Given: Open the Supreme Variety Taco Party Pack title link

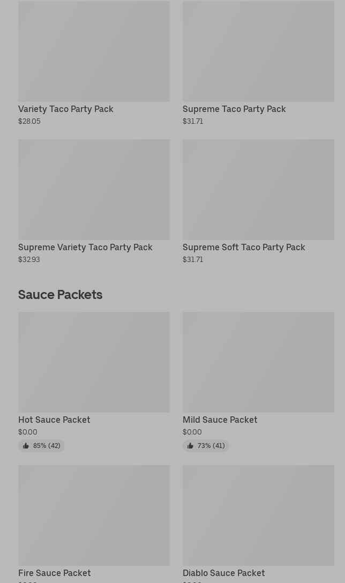Looking at the screenshot, I should 85,247.
